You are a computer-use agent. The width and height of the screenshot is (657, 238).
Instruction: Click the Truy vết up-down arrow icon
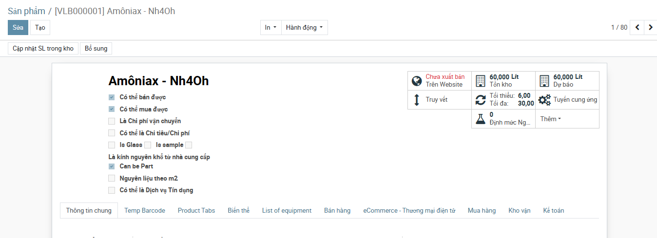pyautogui.click(x=416, y=100)
